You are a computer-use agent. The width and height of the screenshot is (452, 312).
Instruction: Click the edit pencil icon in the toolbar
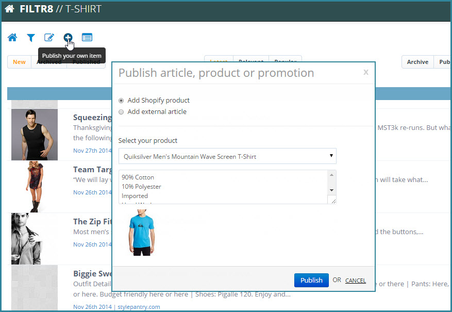[x=49, y=38]
